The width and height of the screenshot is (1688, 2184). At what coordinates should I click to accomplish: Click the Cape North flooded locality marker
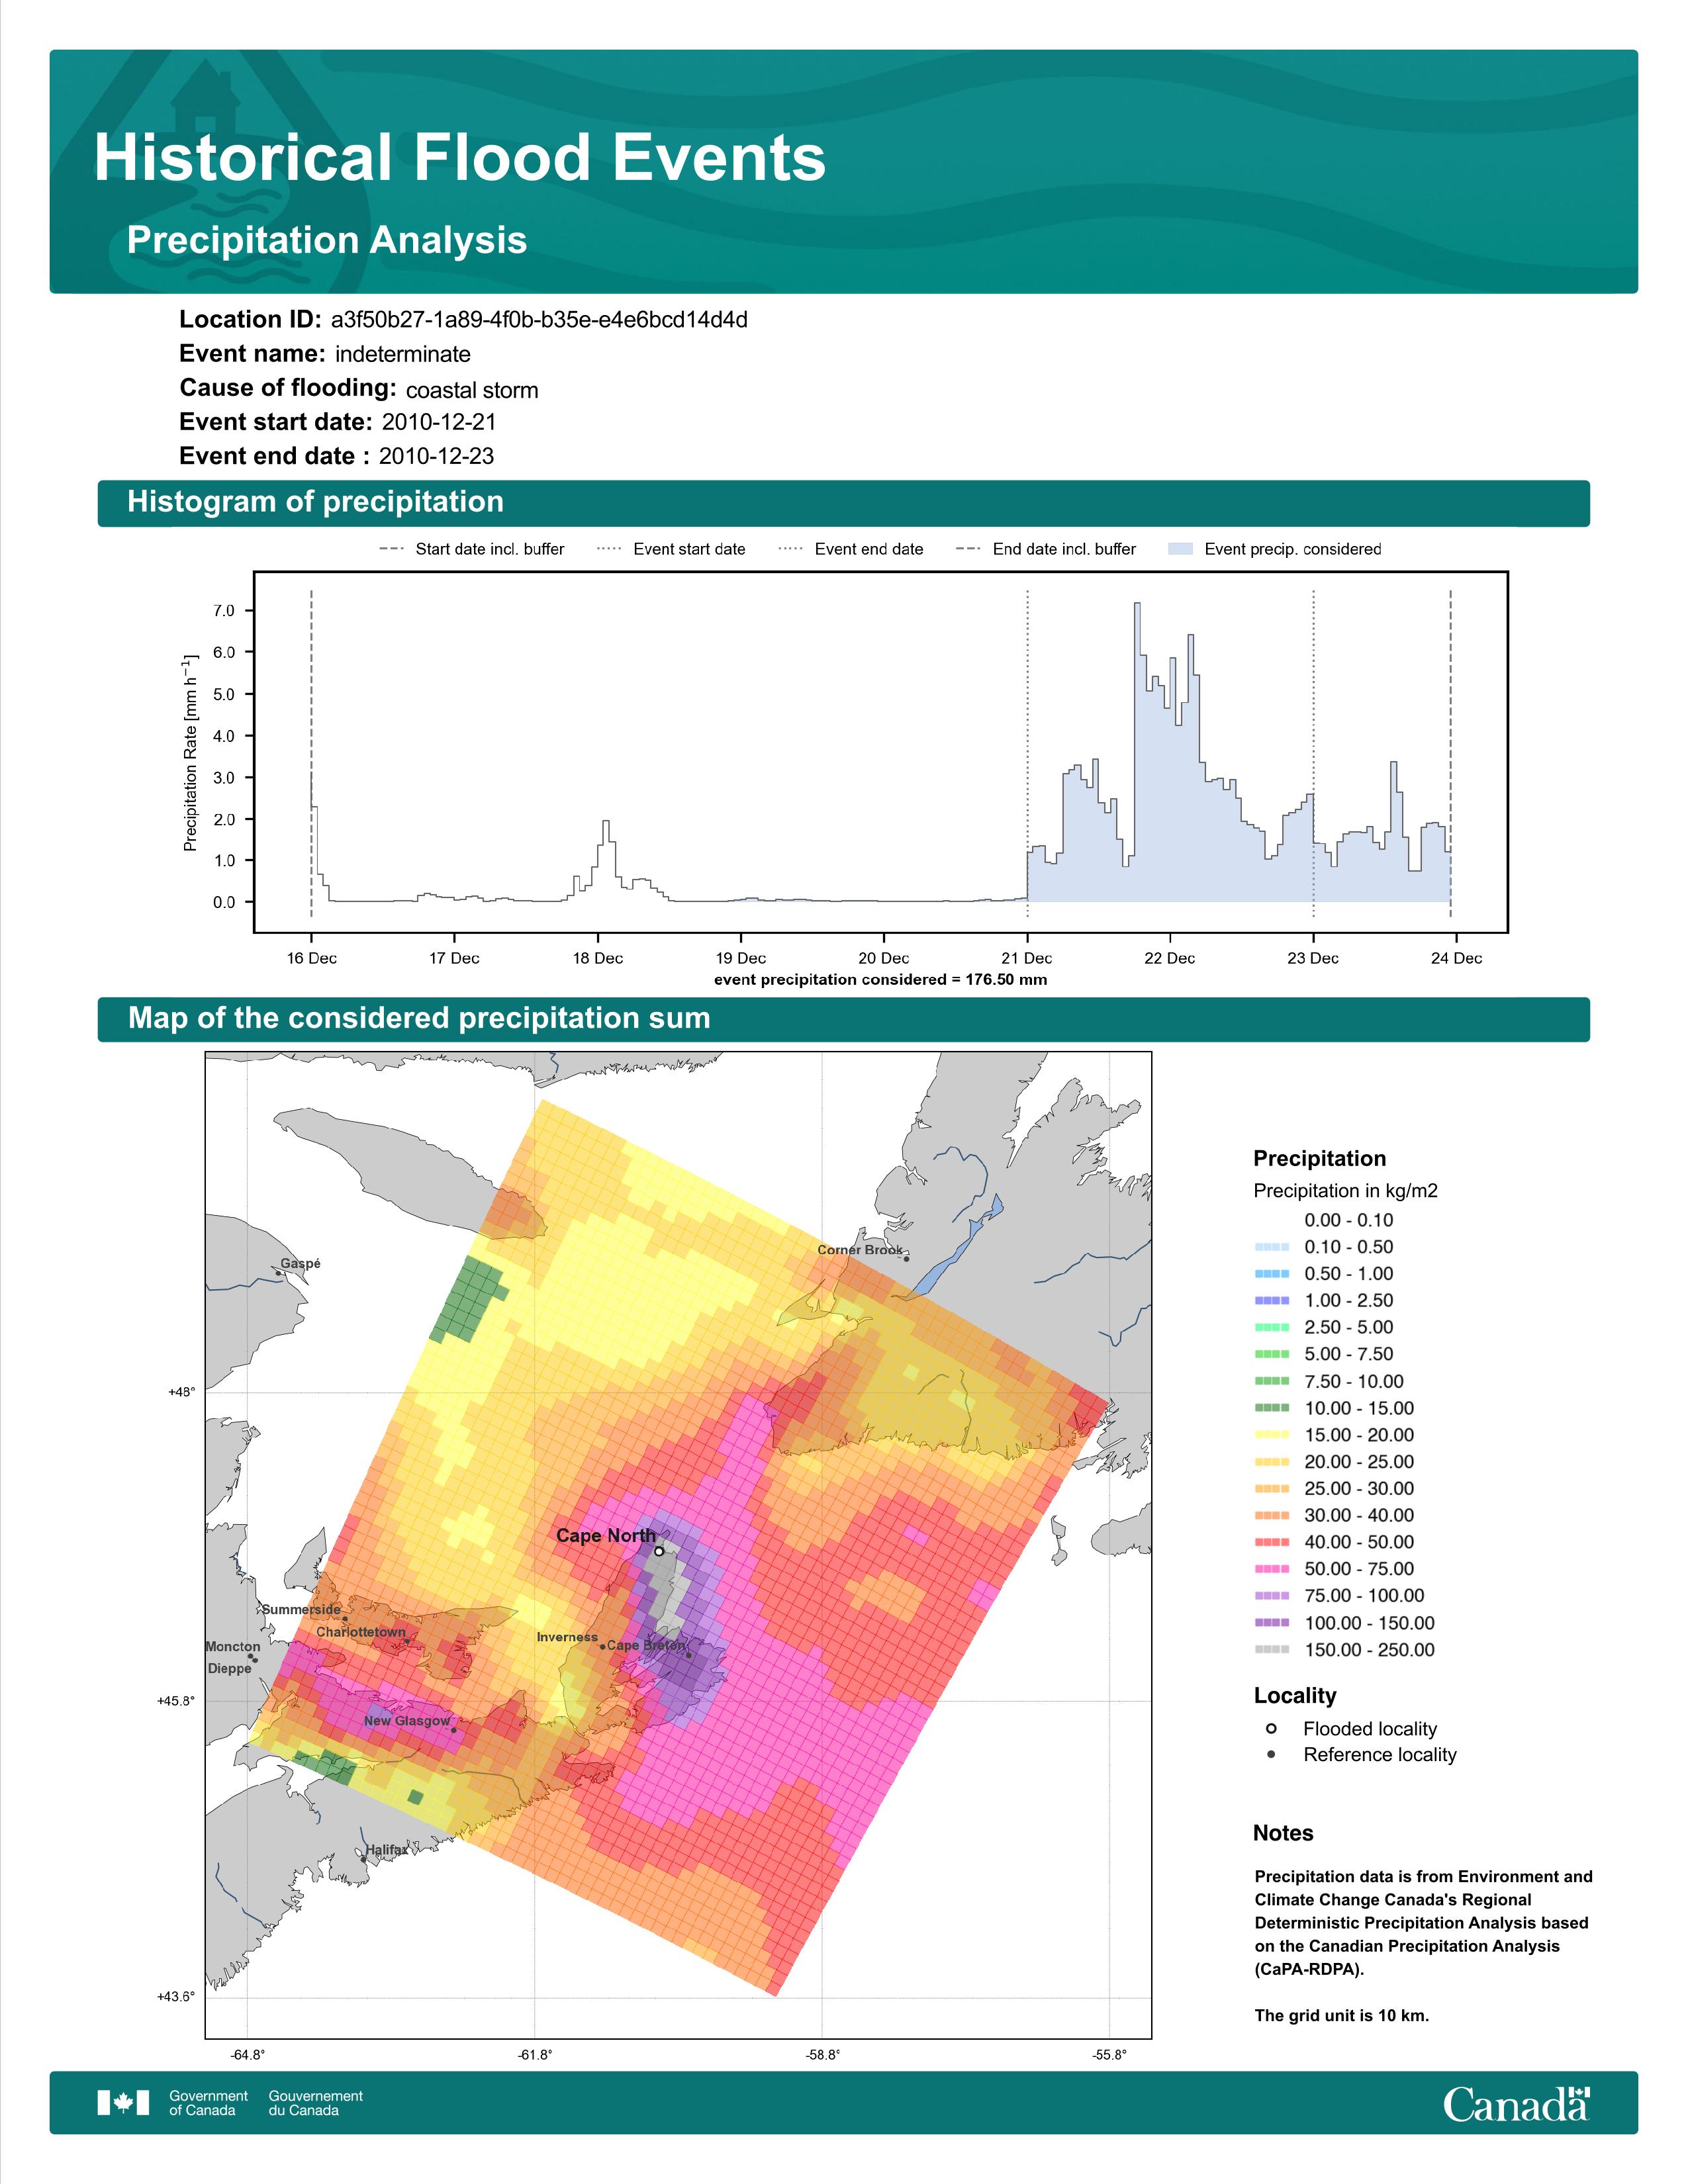coord(659,1551)
